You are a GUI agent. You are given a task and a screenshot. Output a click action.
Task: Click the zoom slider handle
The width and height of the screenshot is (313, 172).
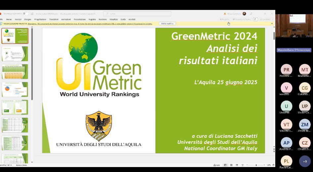click(x=256, y=165)
